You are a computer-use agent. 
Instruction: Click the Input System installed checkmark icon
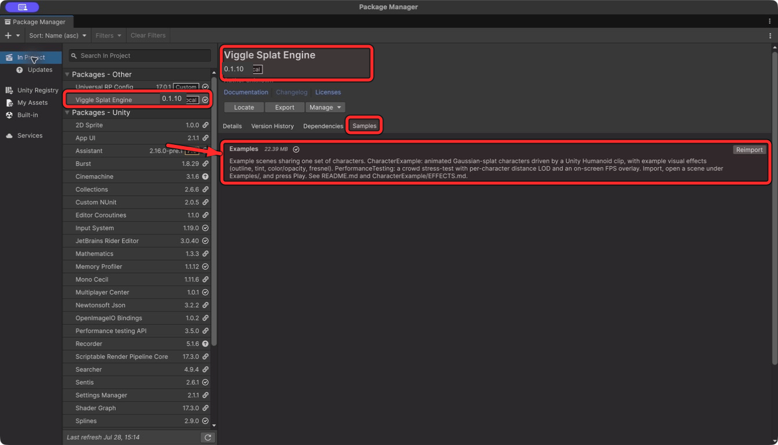click(205, 228)
